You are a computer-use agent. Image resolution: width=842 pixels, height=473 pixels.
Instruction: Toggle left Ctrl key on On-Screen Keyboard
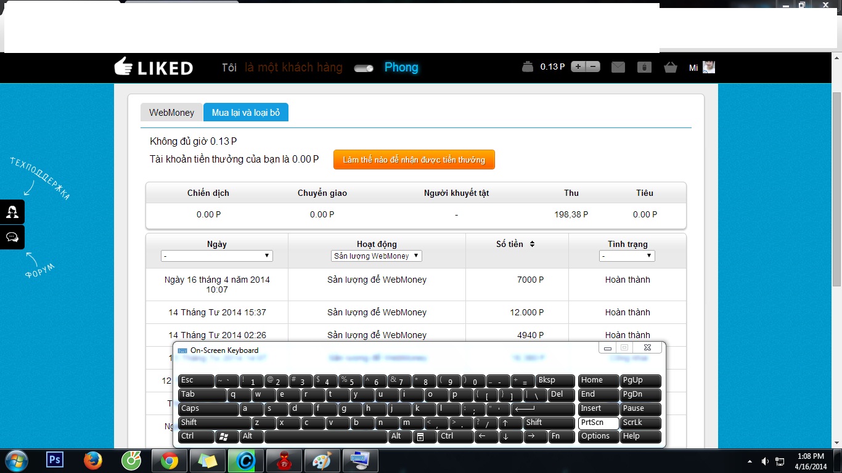[196, 437]
